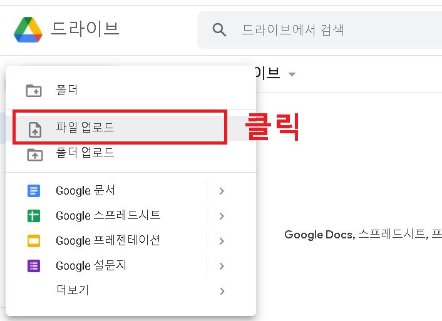Select the 폴더 menu entry
This screenshot has height=321, width=442.
click(x=131, y=90)
